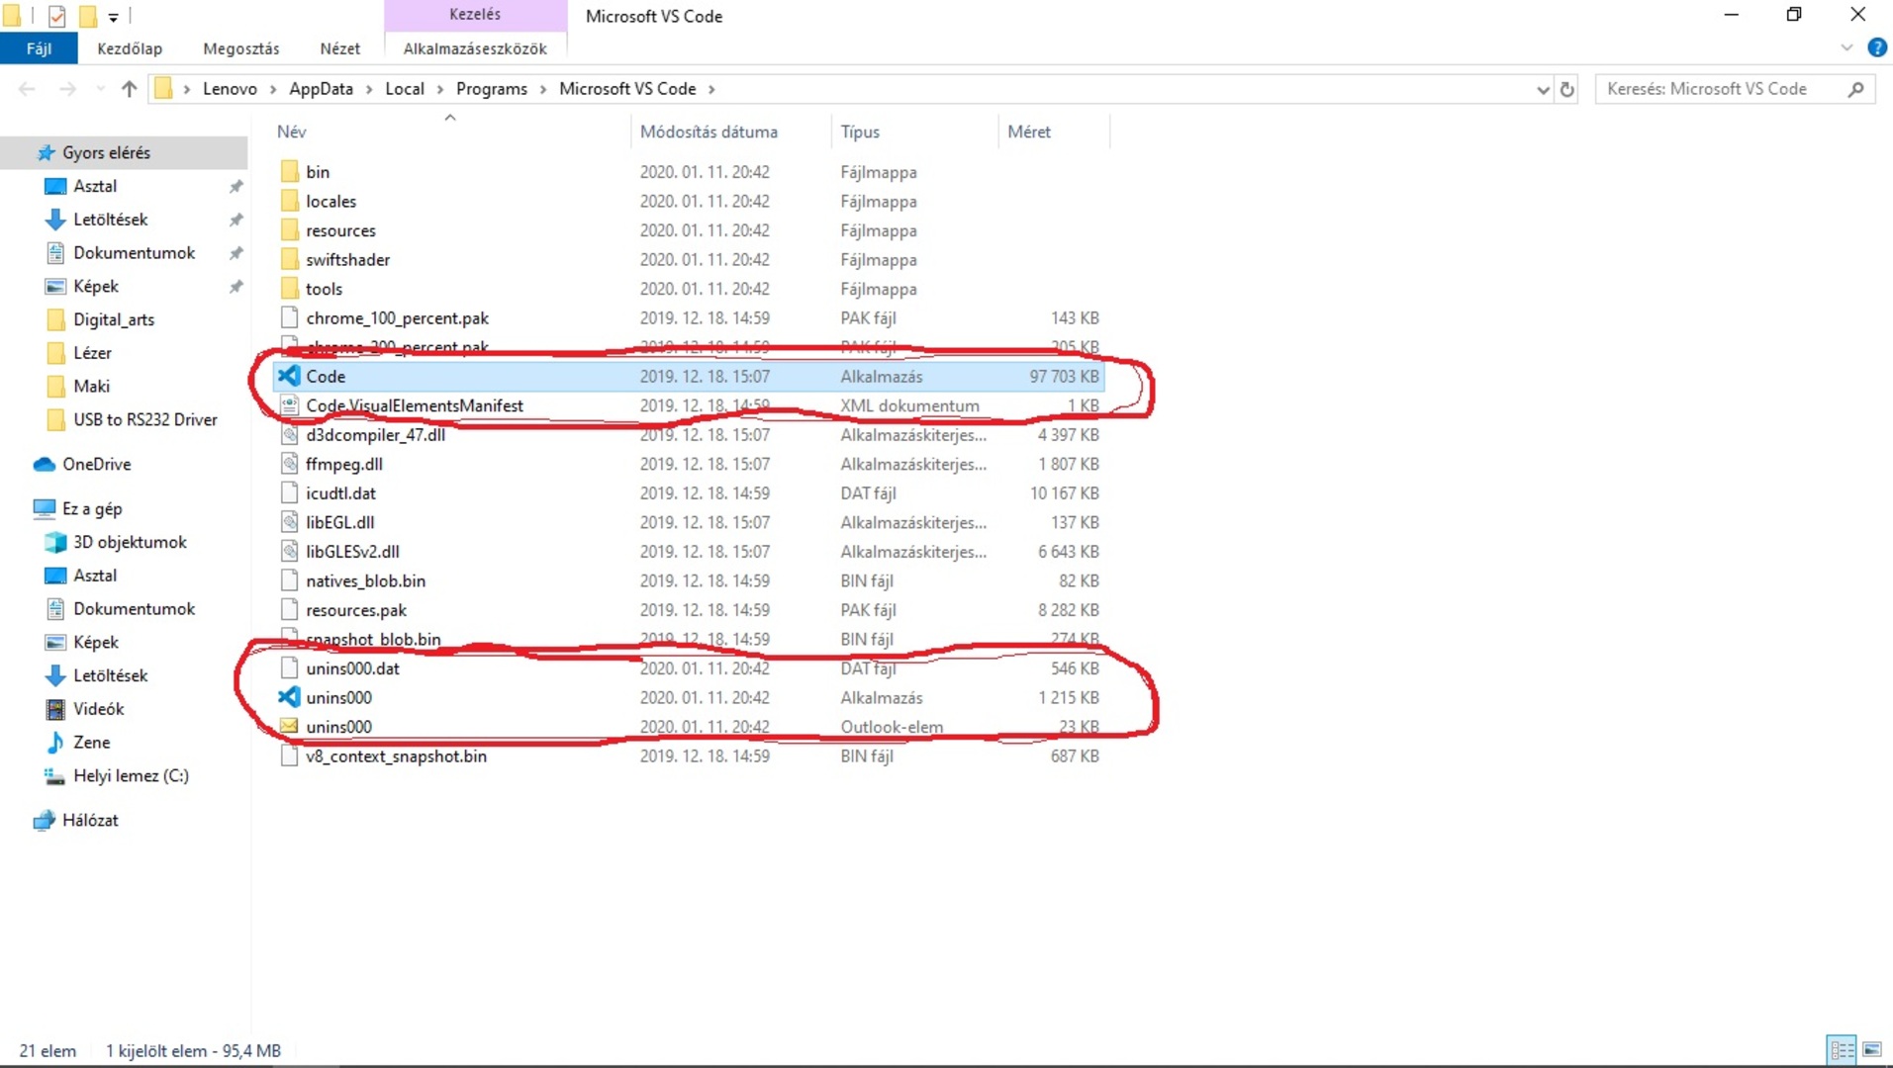Image resolution: width=1893 pixels, height=1068 pixels.
Task: Click the unins000 application icon
Action: [x=288, y=697]
